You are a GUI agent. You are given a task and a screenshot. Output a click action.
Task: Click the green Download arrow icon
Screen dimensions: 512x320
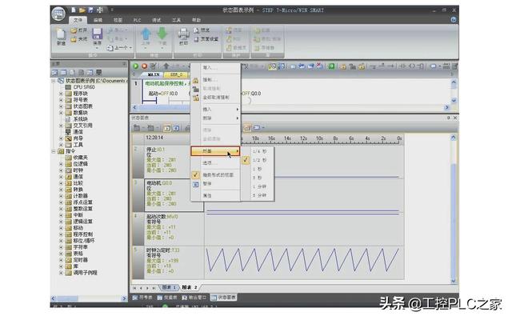(x=162, y=34)
